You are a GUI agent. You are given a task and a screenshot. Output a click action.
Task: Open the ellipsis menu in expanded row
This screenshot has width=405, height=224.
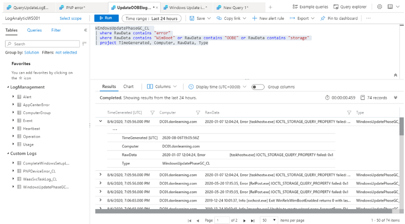[x=115, y=130]
